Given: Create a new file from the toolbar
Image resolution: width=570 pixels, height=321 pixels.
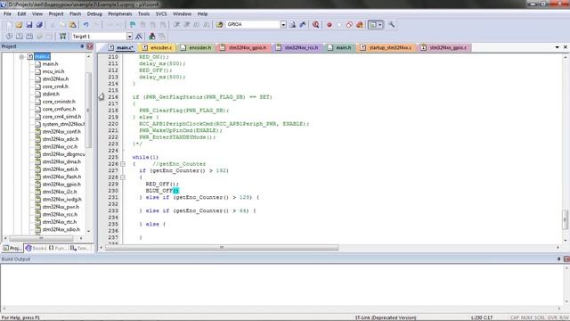Looking at the screenshot, I should tap(9, 25).
